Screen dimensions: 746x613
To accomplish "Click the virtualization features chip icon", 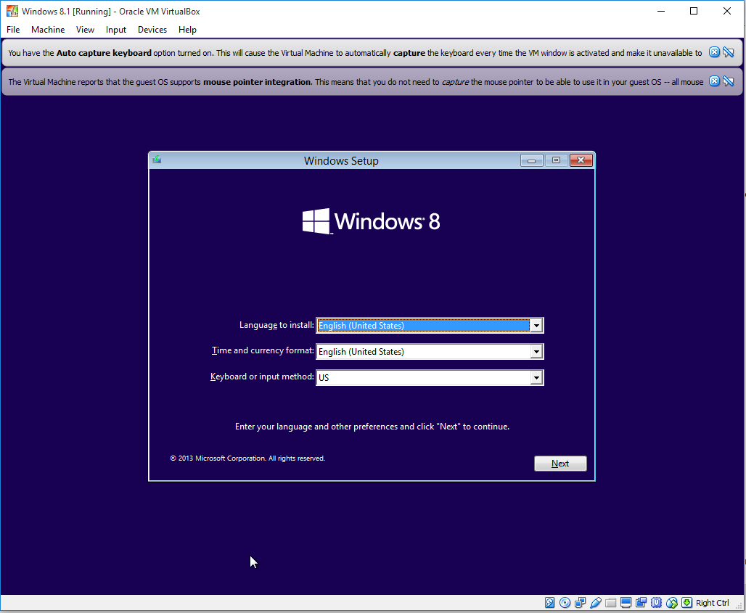I will (x=656, y=602).
